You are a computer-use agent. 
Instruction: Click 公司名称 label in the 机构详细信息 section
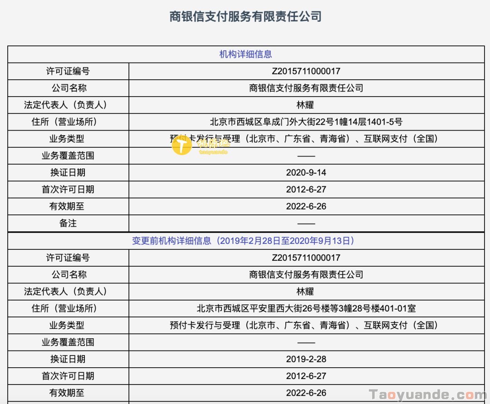[x=69, y=88]
